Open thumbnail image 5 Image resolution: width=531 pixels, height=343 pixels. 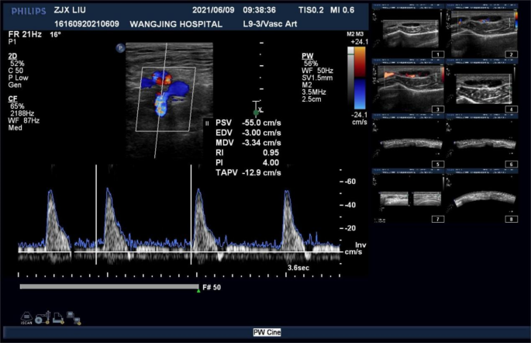pos(409,142)
